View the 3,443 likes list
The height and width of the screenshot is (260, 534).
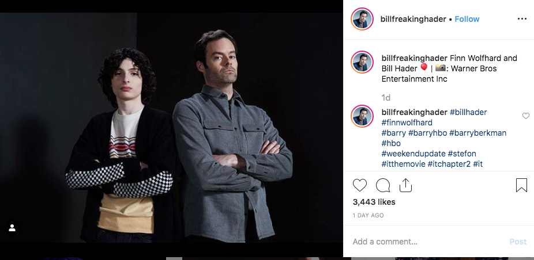pyautogui.click(x=374, y=202)
